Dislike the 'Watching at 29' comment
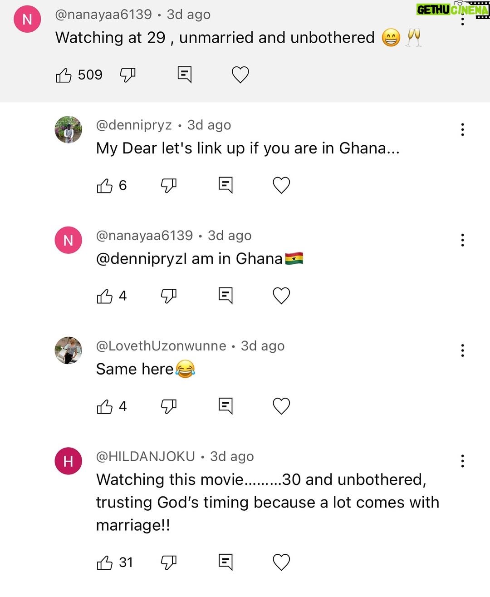The height and width of the screenshot is (597, 490). pos(127,75)
